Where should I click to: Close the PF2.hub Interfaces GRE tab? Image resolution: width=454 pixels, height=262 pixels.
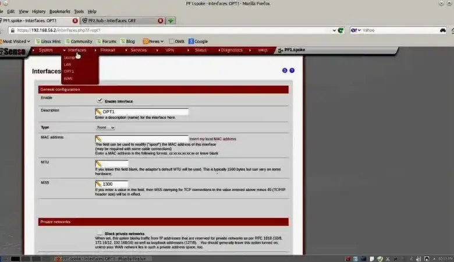[161, 20]
